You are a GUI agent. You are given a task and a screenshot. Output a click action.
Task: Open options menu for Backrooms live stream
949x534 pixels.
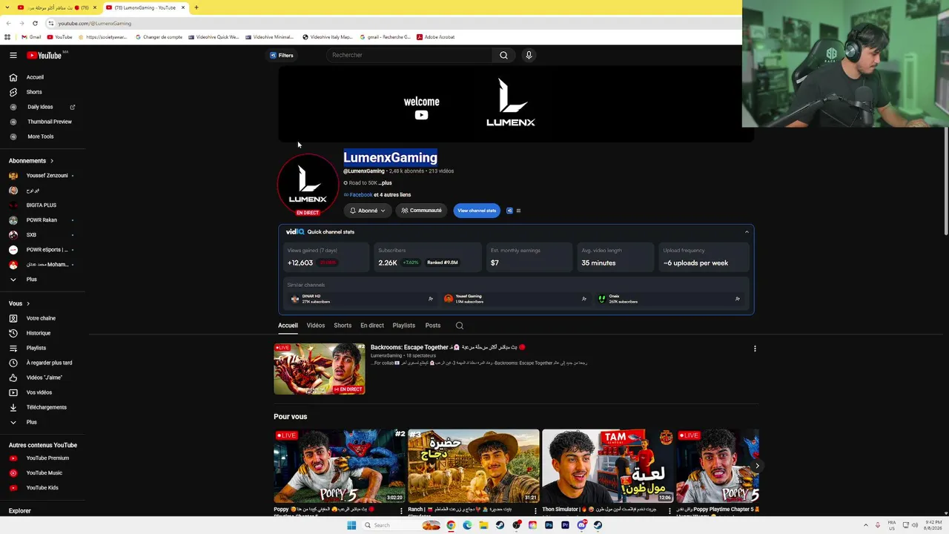755,349
